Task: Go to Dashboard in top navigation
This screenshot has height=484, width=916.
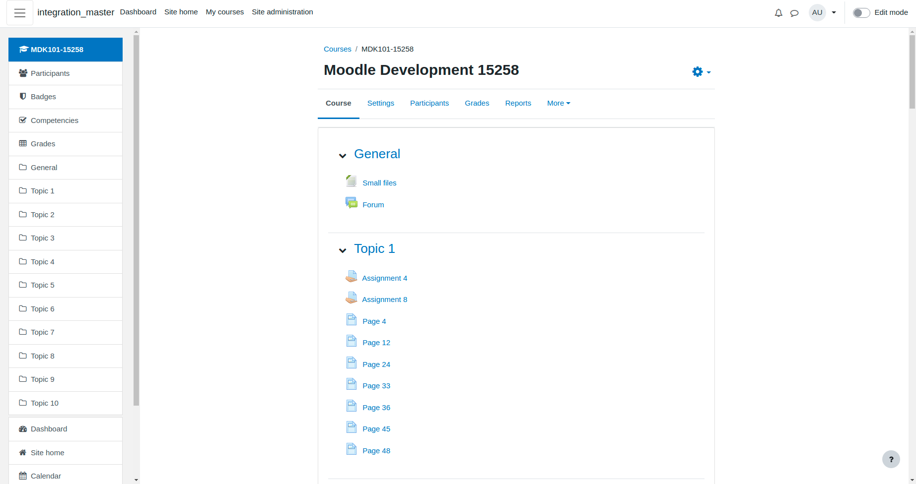Action: tap(138, 12)
